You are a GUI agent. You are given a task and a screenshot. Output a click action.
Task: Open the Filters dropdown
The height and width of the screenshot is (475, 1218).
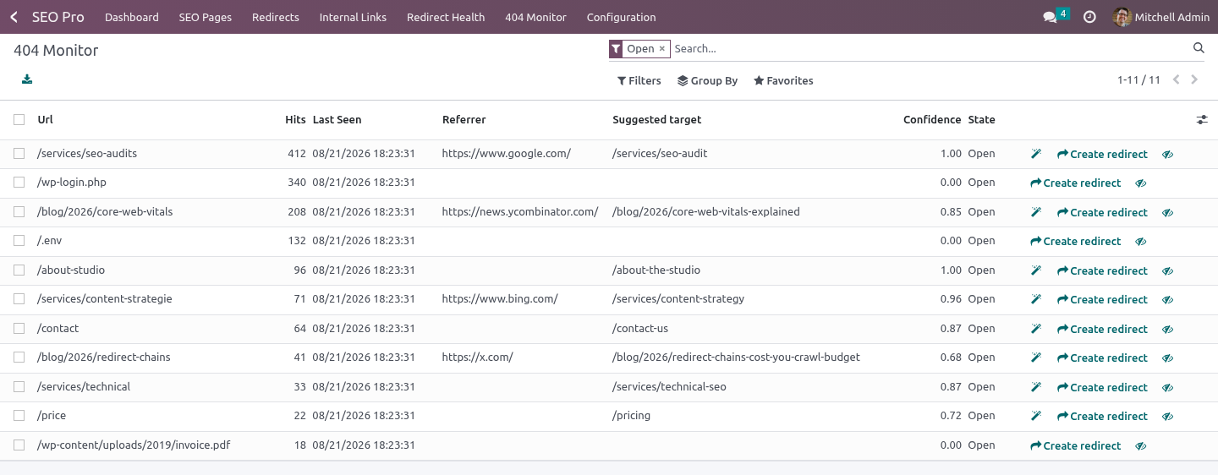pos(639,80)
